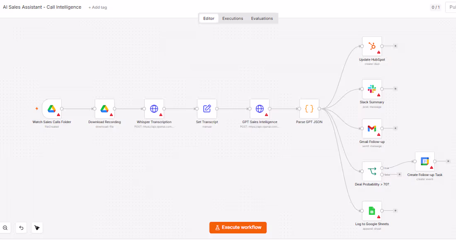Click the true output connector of IF node

pos(382,168)
